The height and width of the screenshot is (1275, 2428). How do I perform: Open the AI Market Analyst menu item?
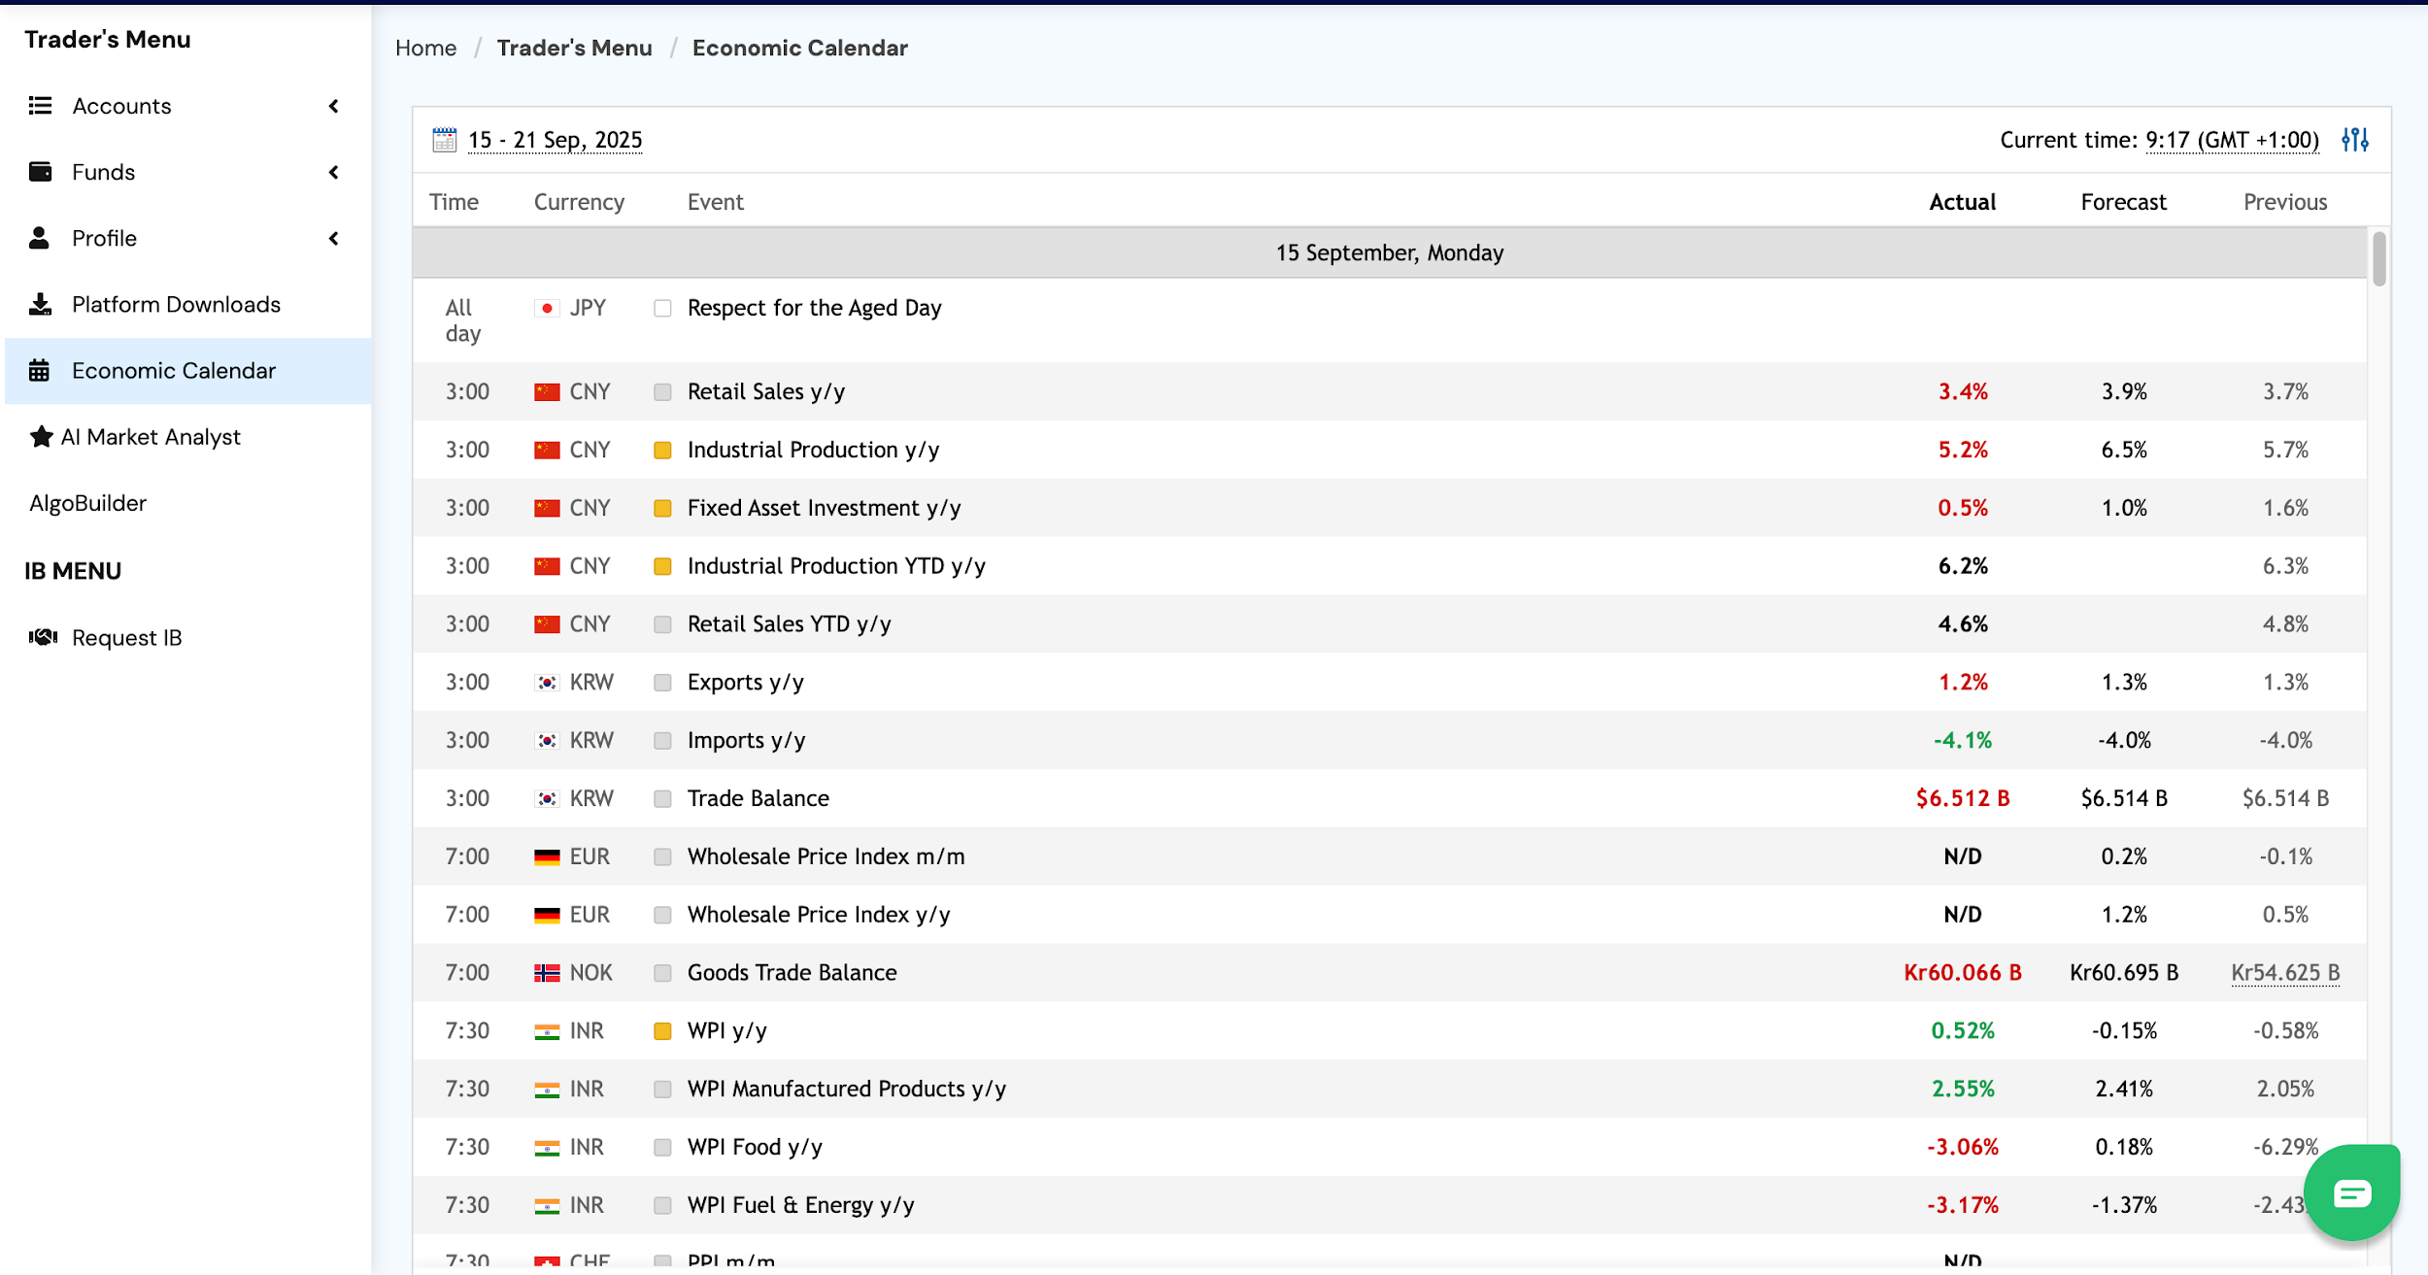coord(151,437)
